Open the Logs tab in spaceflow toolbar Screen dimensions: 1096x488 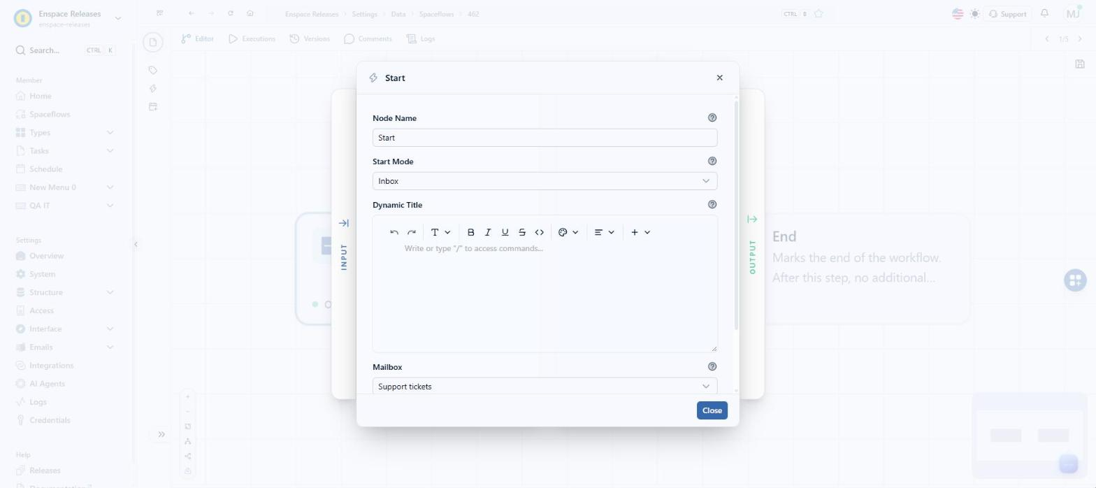click(x=420, y=39)
